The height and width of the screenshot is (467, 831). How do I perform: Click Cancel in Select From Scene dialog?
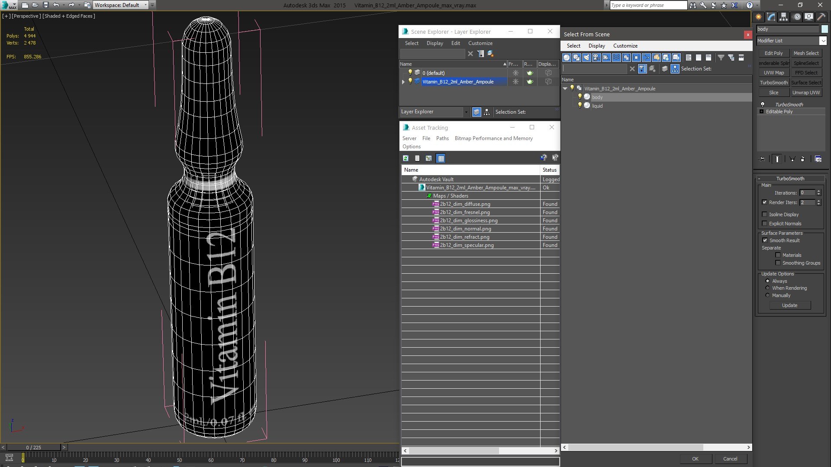coord(730,459)
